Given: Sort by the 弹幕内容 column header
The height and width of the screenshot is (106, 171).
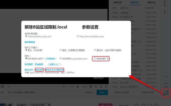Looking at the screenshot, I should point(124,8).
